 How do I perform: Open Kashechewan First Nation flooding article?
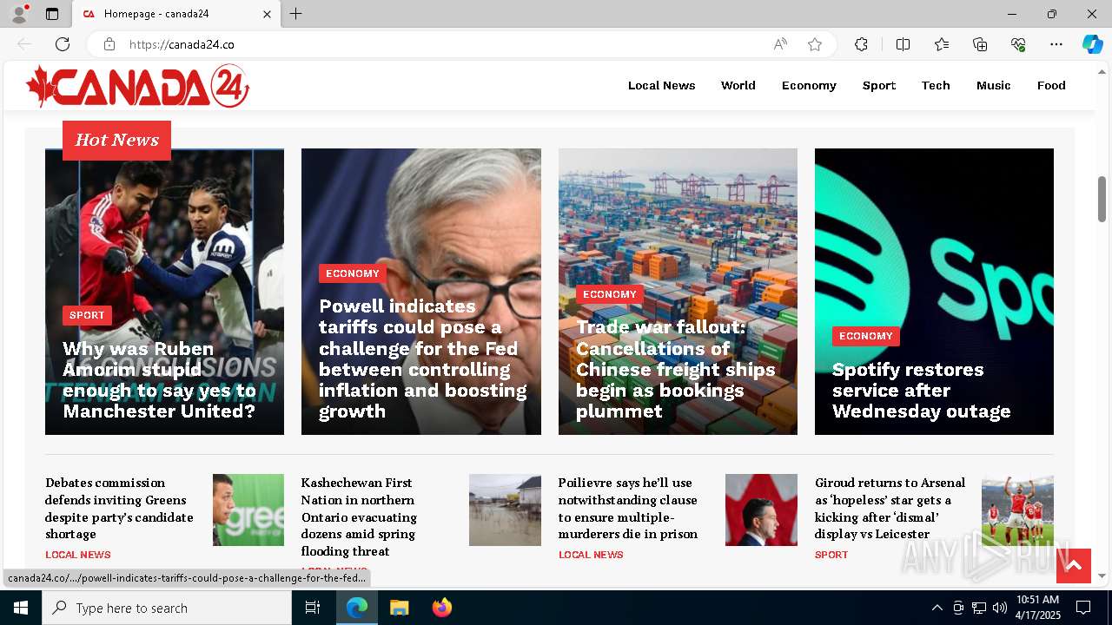click(x=359, y=516)
